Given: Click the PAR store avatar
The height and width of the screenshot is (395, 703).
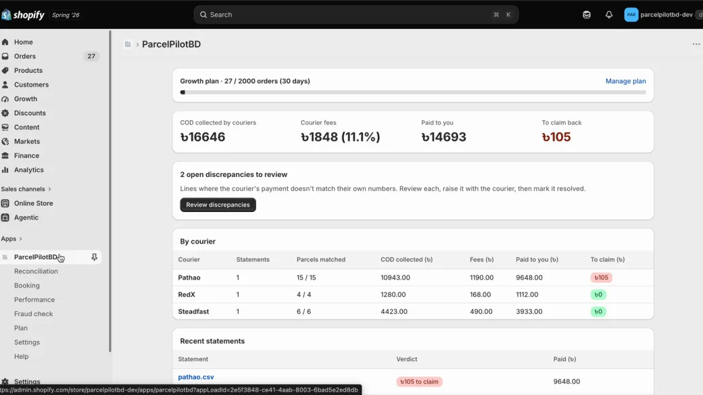Looking at the screenshot, I should click(x=631, y=15).
